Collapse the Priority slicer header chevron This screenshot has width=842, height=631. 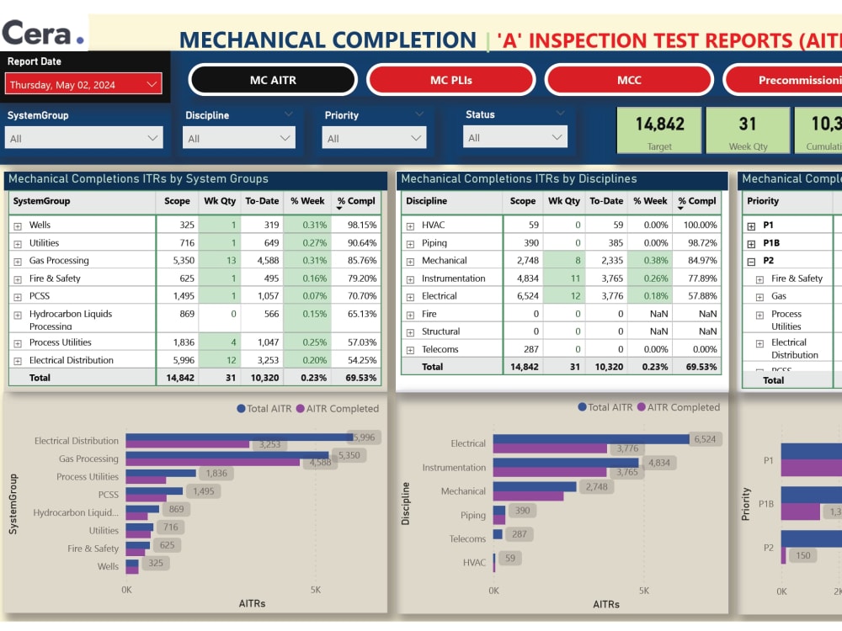419,114
